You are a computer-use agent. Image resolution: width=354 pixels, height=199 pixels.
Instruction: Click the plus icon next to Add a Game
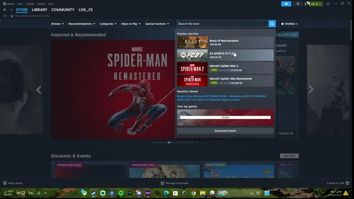(5, 183)
